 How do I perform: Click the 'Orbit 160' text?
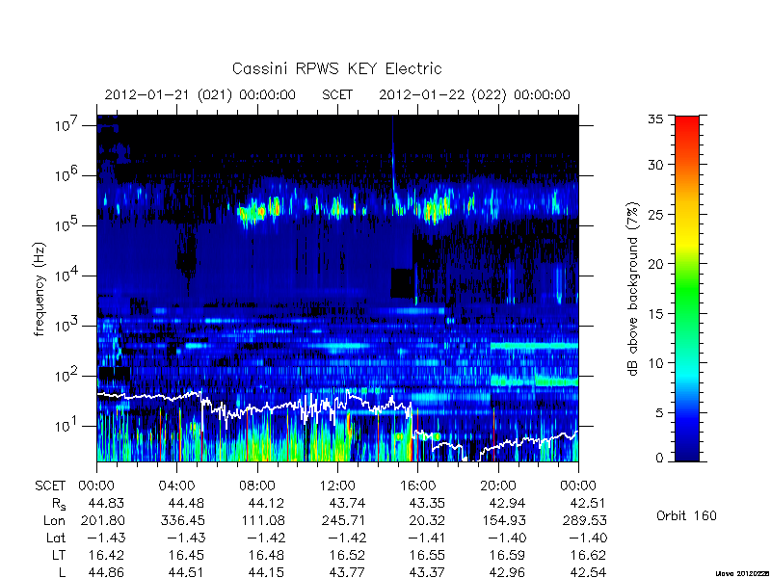[x=686, y=516]
